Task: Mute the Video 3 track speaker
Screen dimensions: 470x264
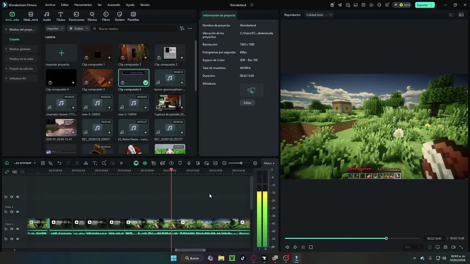Action: tap(11, 229)
